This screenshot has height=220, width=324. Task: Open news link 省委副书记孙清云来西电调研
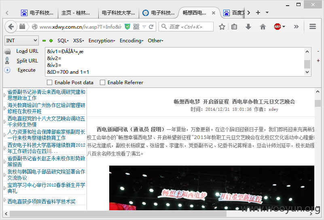[x=47, y=95]
